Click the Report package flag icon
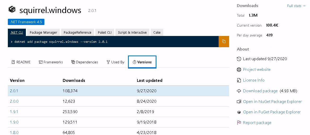The image size is (310, 135). tap(239, 123)
